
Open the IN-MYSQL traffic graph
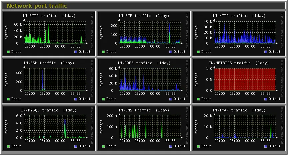[x=49, y=128]
